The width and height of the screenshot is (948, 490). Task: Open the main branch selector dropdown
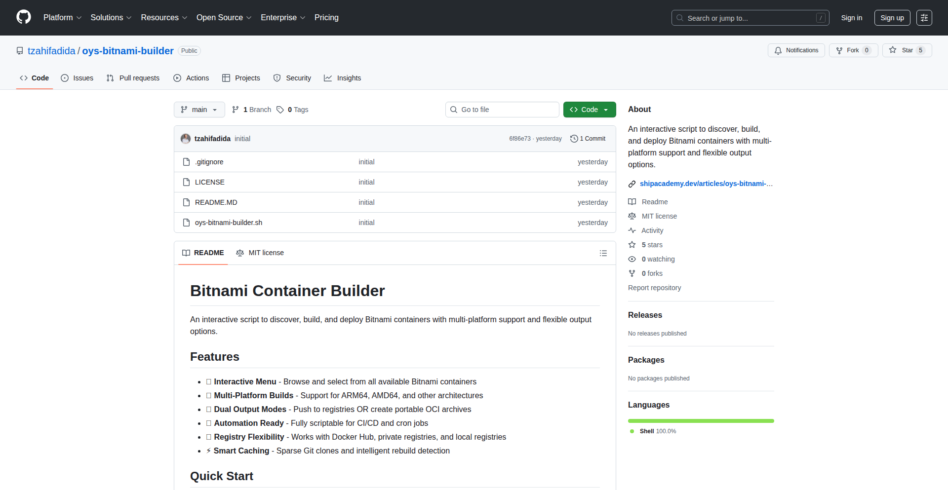pyautogui.click(x=199, y=110)
